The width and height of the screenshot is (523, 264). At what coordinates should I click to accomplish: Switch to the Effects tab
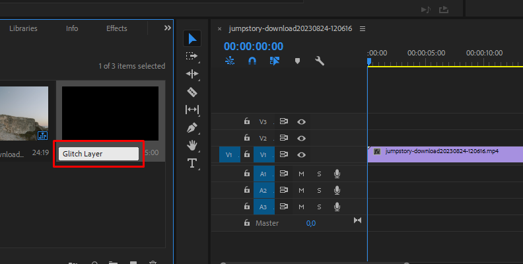(x=117, y=28)
